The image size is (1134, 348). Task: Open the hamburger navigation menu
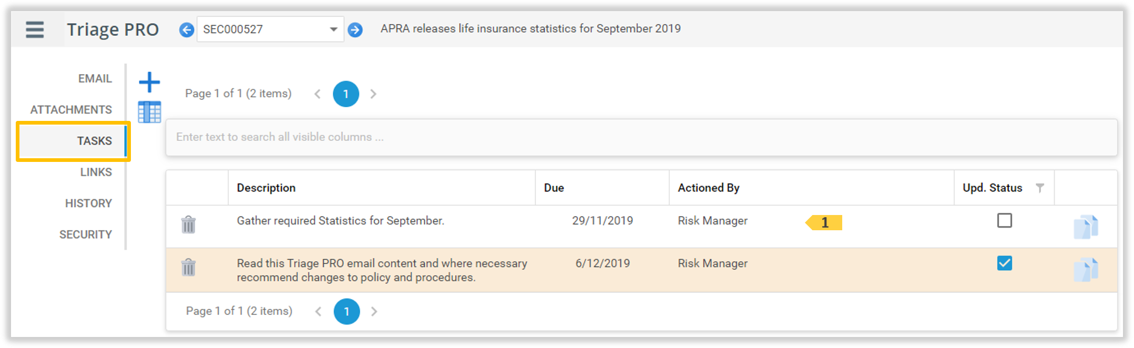click(35, 29)
